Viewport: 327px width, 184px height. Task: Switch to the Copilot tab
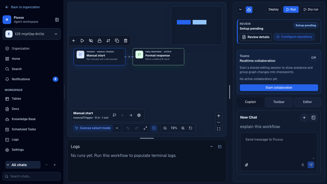coord(250,102)
